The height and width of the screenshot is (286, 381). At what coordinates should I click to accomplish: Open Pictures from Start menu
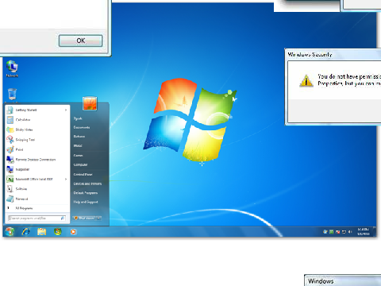tap(79, 137)
